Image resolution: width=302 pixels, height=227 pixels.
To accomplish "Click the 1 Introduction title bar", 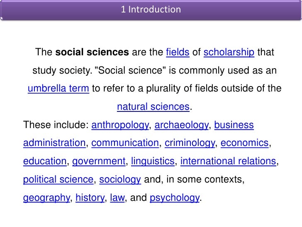I will 151,9.
